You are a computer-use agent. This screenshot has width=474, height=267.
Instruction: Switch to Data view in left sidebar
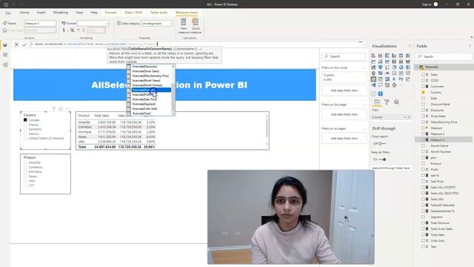[x=5, y=55]
